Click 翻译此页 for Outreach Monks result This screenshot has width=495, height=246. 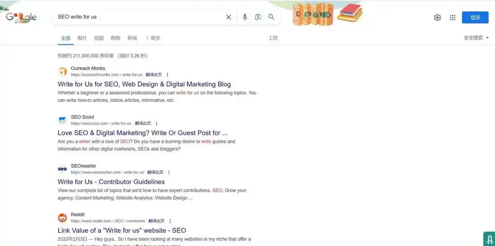pos(154,75)
